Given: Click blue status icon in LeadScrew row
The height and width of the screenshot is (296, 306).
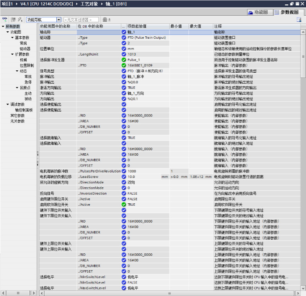Looking at the screenshot, I should pos(124,177).
